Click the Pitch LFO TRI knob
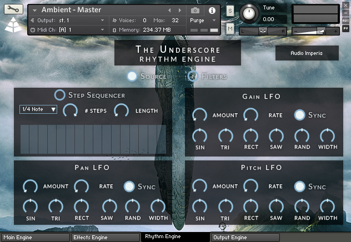 point(225,206)
